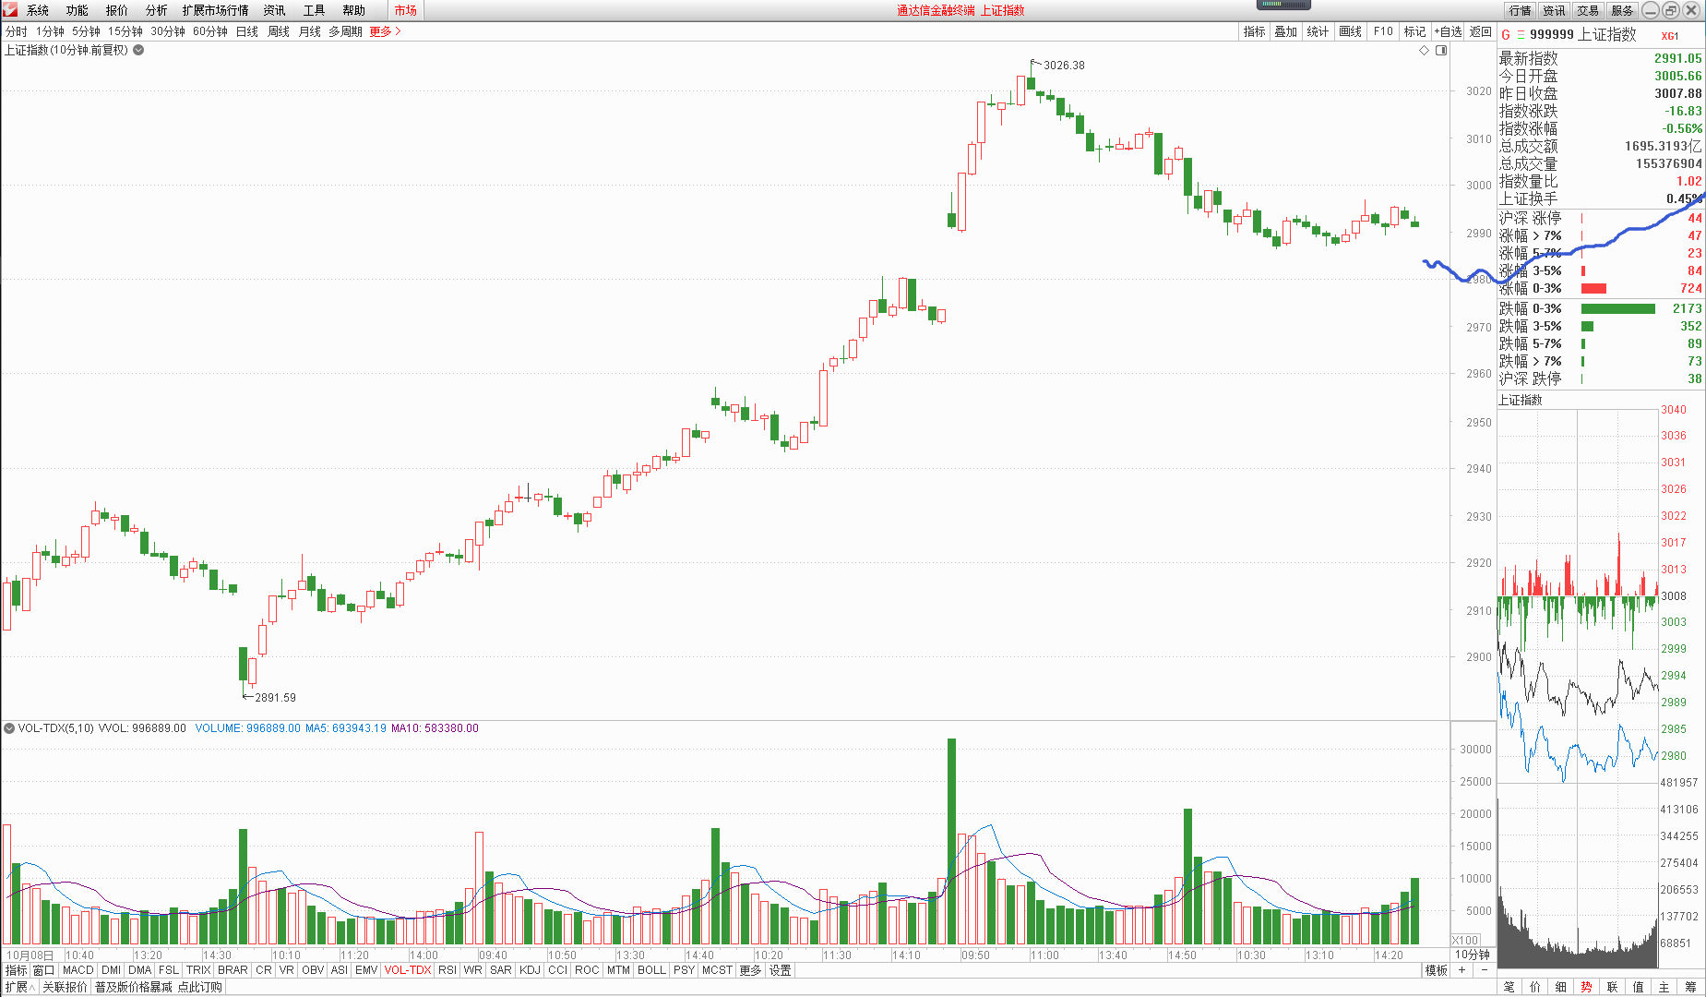Click the minus zoom-out button beside 模板
Screen dimensions: 1706x997
click(1484, 970)
